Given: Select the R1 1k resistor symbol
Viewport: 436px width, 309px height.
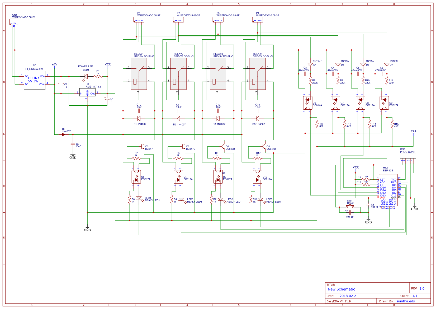Looking at the screenshot, I should (x=98, y=77).
